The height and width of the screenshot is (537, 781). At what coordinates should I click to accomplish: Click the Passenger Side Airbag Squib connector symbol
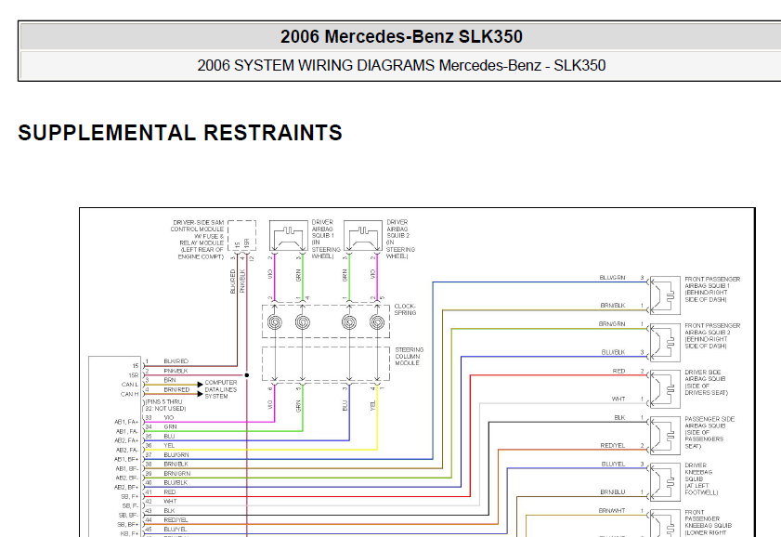666,436
